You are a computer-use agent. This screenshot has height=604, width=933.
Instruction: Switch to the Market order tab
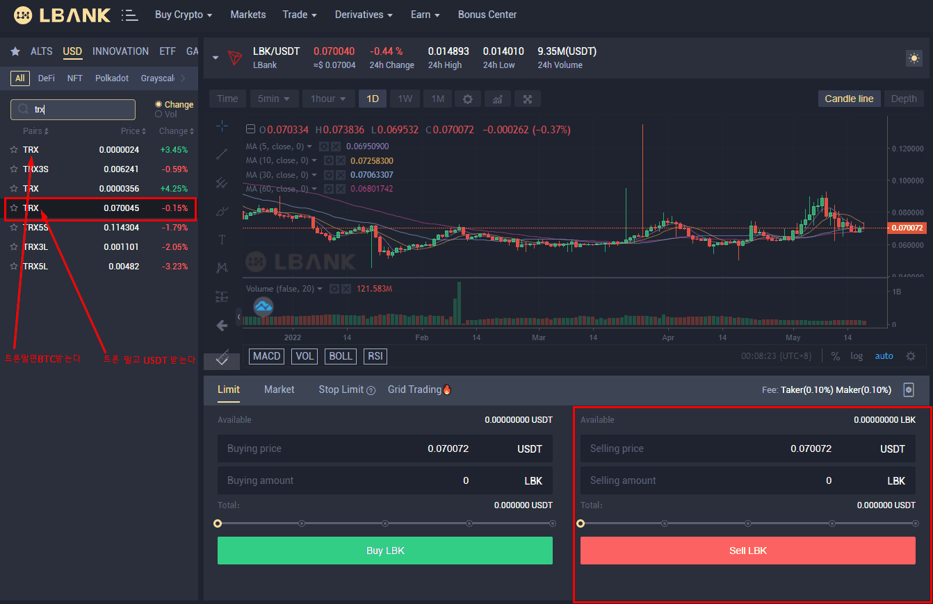tap(279, 389)
